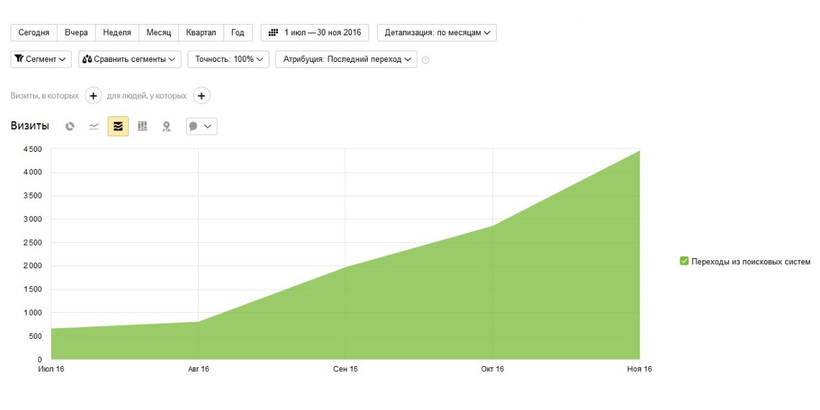Switch to the line chart view icon

pyautogui.click(x=94, y=126)
